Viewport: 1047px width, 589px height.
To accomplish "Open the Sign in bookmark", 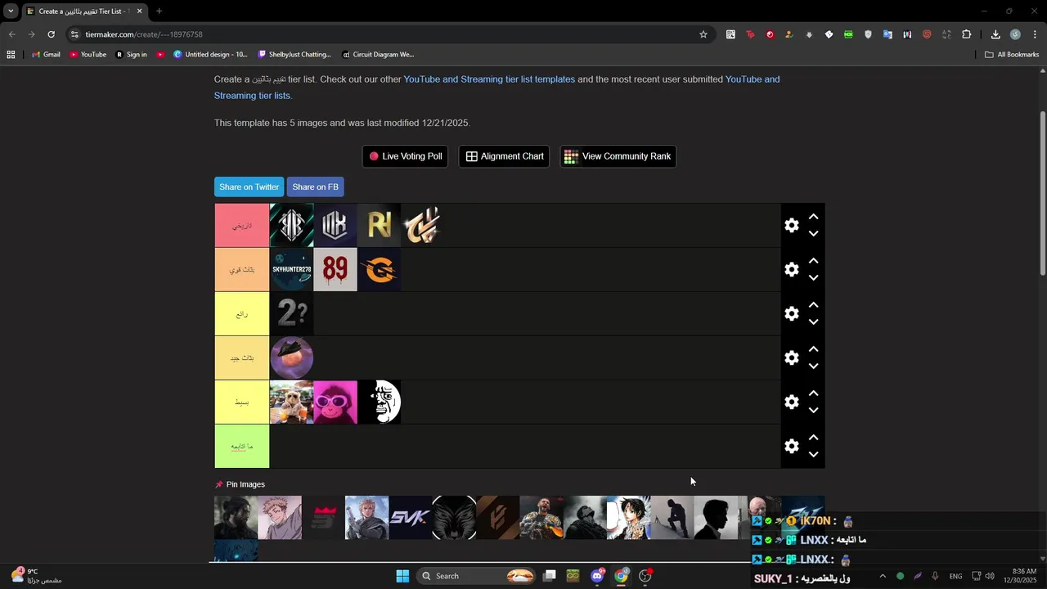I will pyautogui.click(x=131, y=55).
